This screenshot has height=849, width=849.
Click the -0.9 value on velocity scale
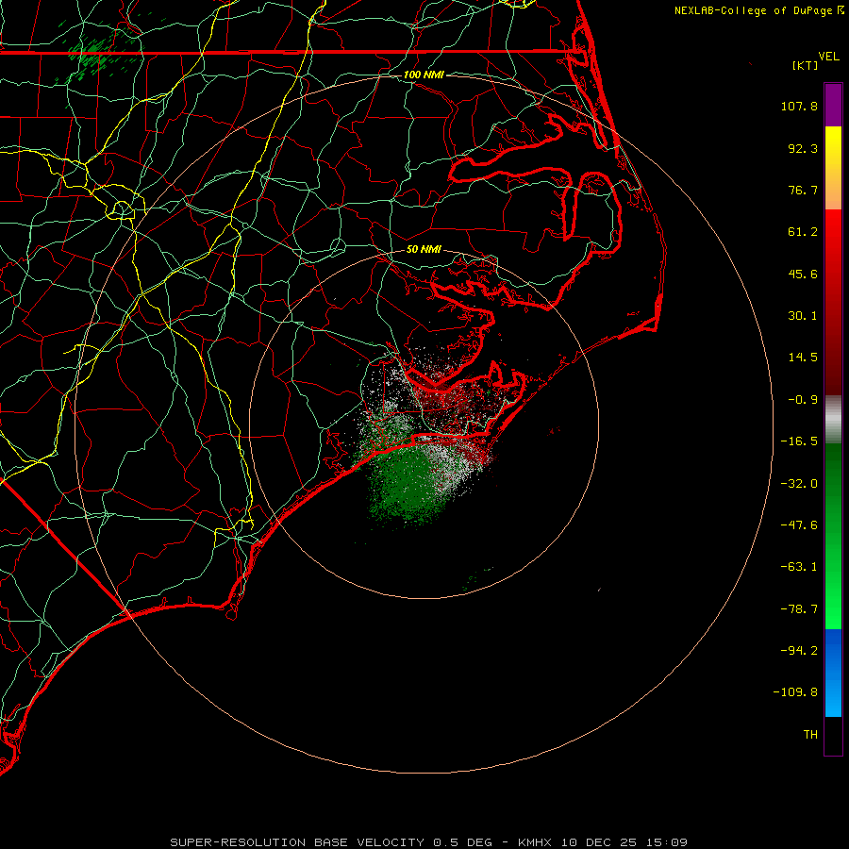pos(803,400)
